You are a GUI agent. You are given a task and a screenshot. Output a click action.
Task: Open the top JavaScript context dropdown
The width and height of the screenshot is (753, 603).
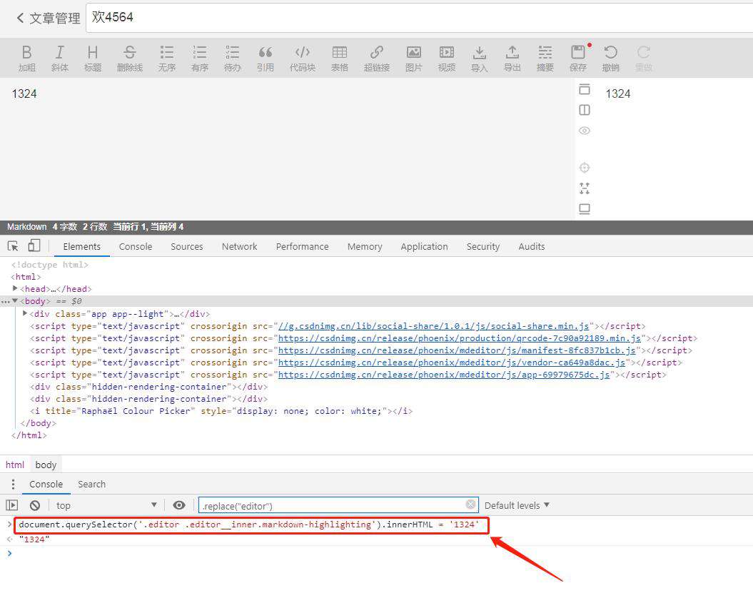pos(106,505)
